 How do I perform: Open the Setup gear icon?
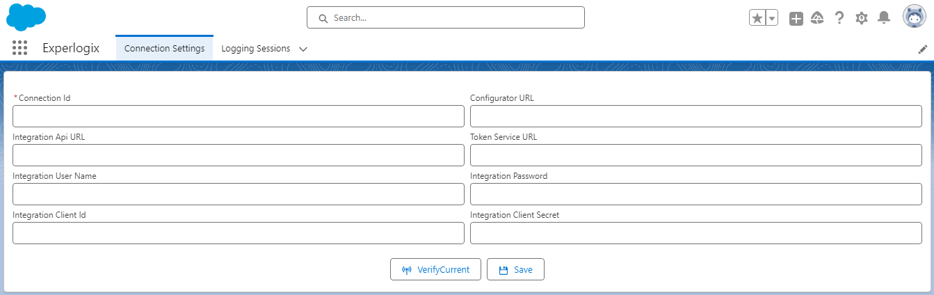pyautogui.click(x=861, y=18)
